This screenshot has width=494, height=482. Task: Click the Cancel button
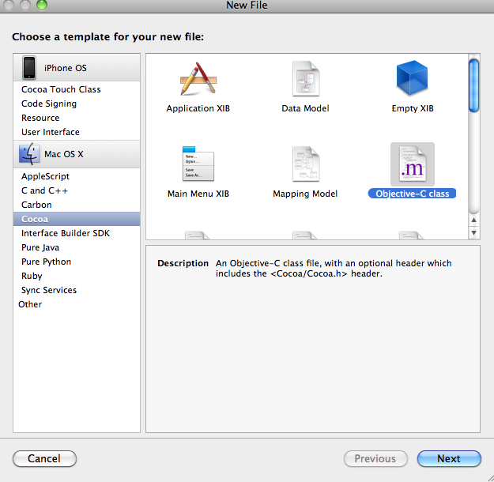pyautogui.click(x=44, y=458)
